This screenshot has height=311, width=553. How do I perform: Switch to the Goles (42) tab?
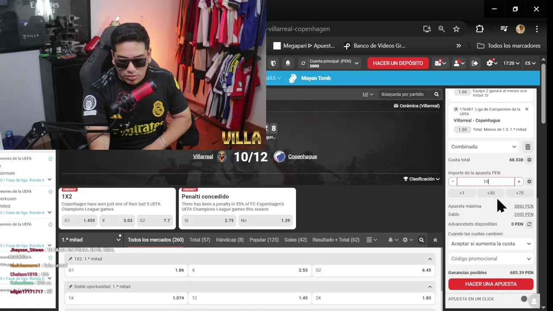[296, 240]
